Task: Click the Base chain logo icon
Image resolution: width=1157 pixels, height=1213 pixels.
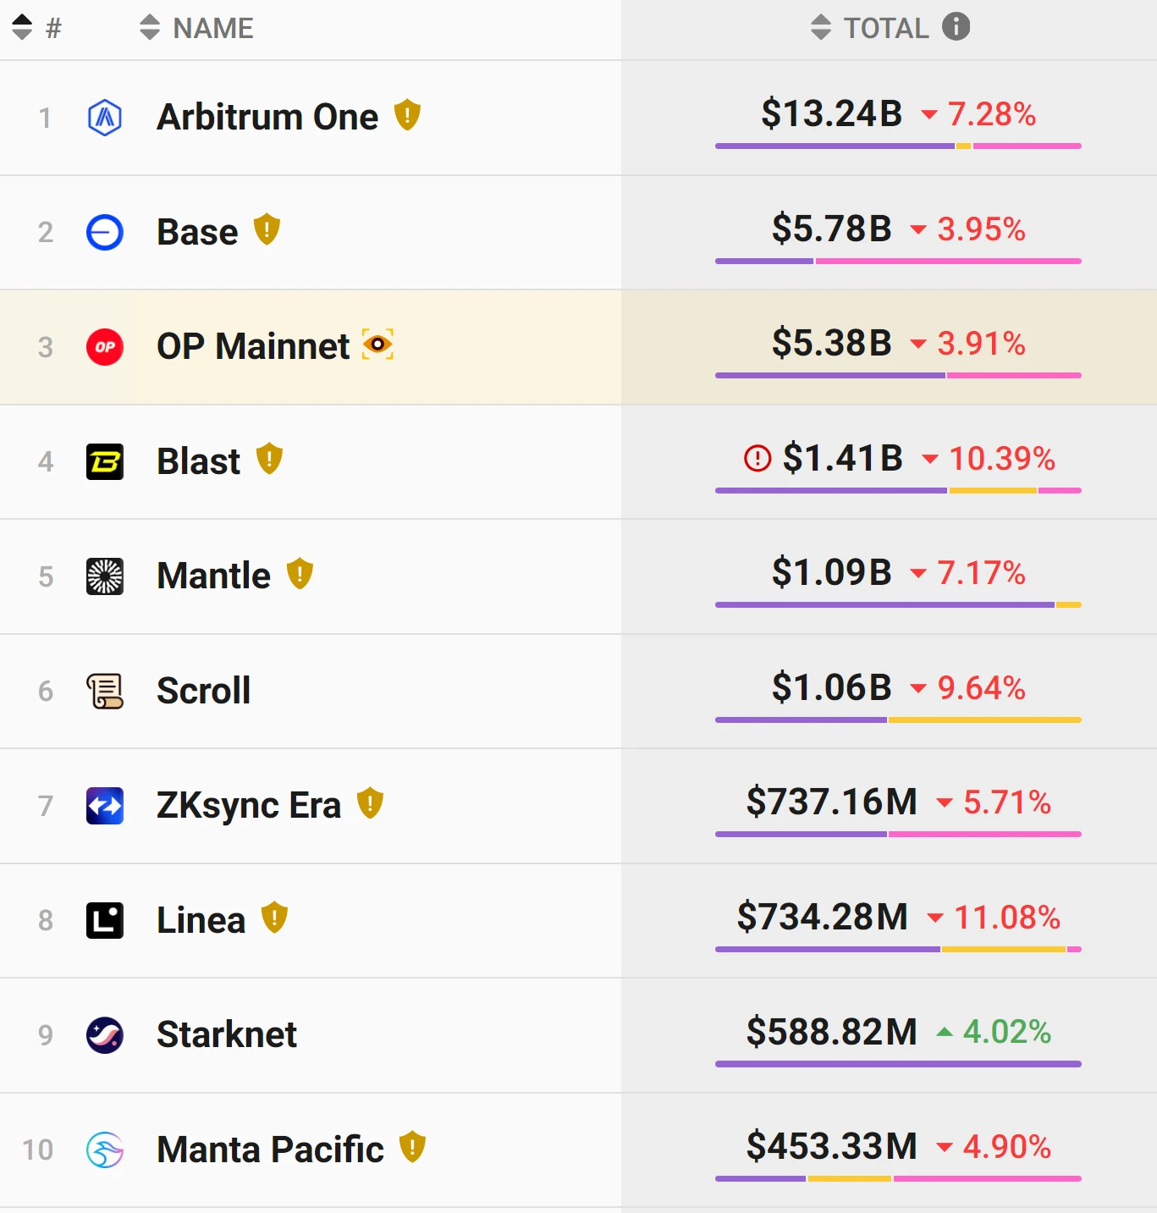Action: point(105,232)
